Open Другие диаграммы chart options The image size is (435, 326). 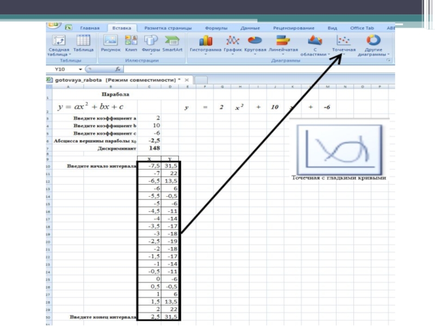pos(374,45)
